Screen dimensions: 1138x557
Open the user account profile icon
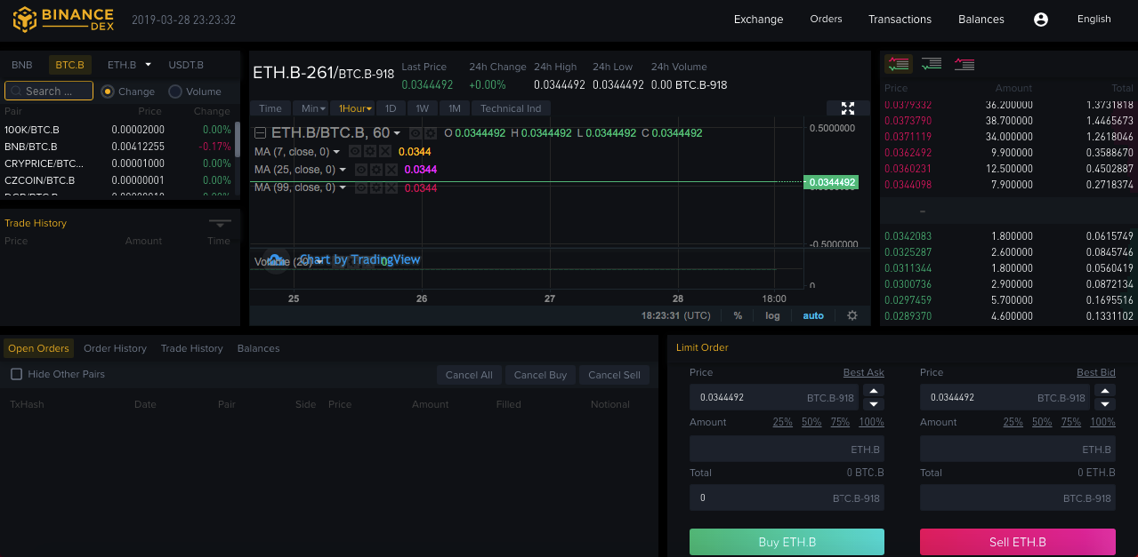[1041, 19]
